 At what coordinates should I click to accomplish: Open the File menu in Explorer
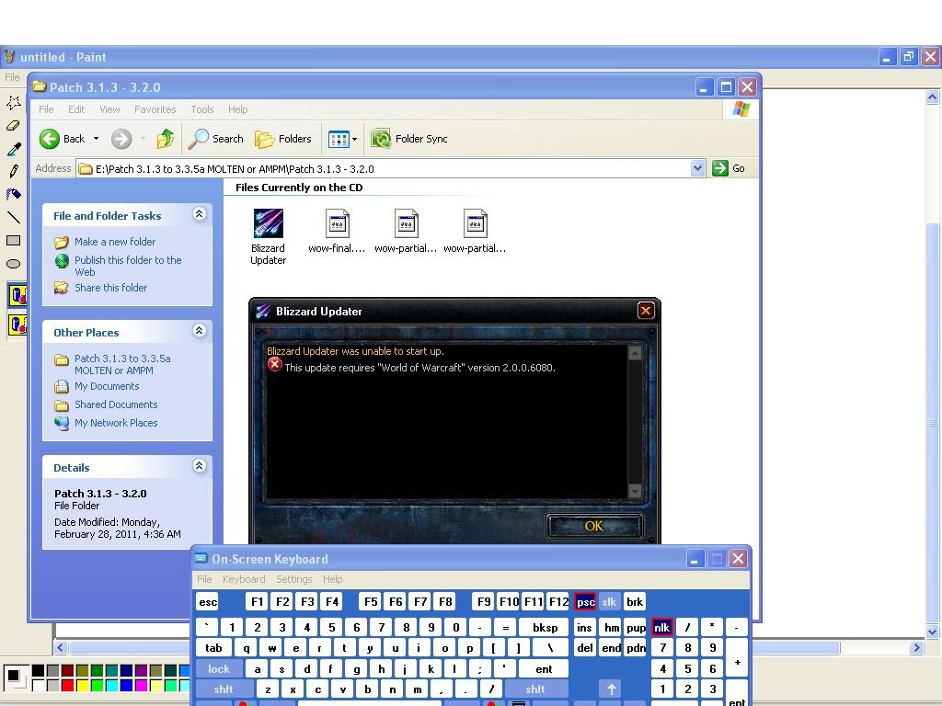46,109
